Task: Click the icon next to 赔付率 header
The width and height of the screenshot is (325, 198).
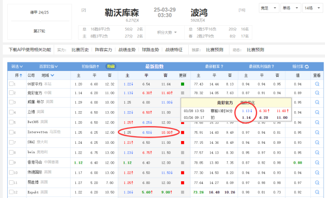Action: 307,66
